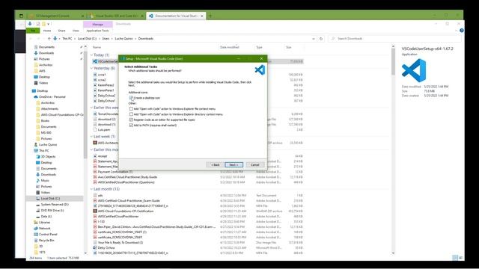
Task: Sort files by the Type column header
Action: pyautogui.click(x=260, y=47)
